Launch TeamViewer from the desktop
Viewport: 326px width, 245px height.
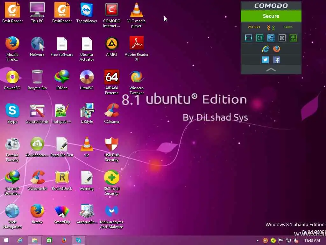(87, 12)
